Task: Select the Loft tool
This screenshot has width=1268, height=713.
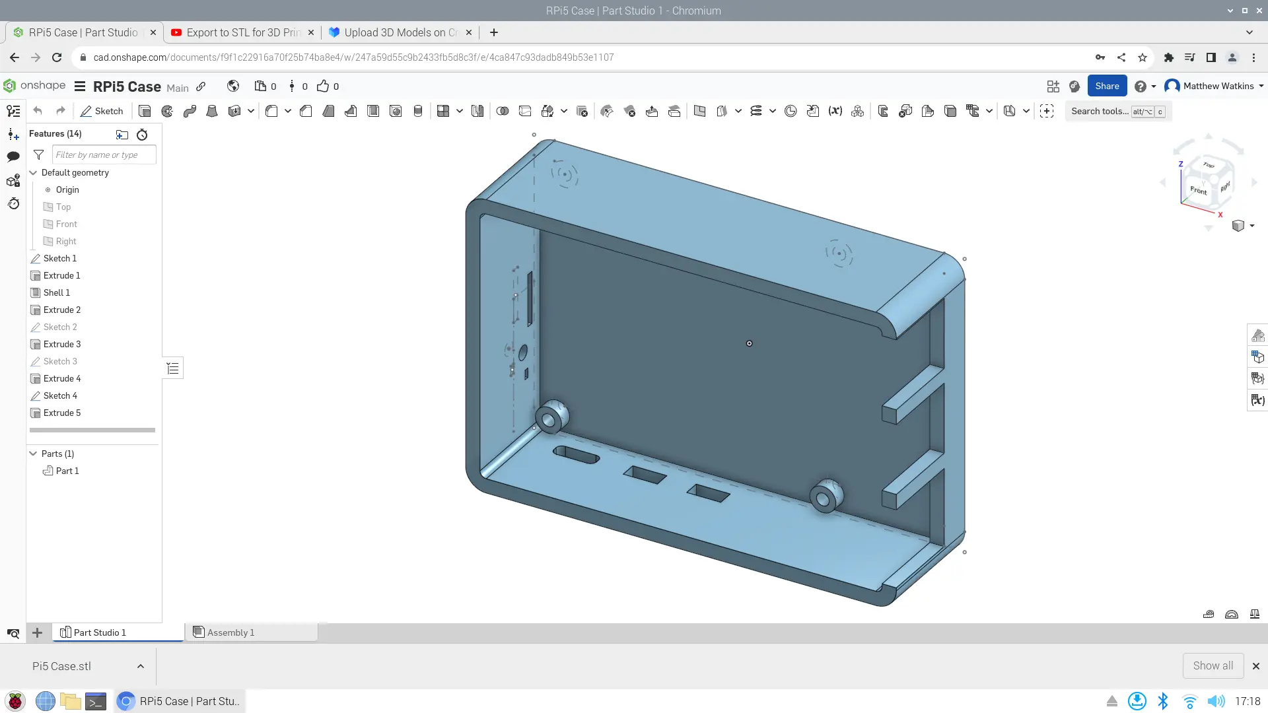Action: pos(212,111)
